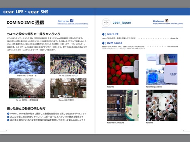This screenshot has width=190, height=142.
Task: Click the bullet icon on the みんなで楽しむ line
Action: (x=8, y=117)
